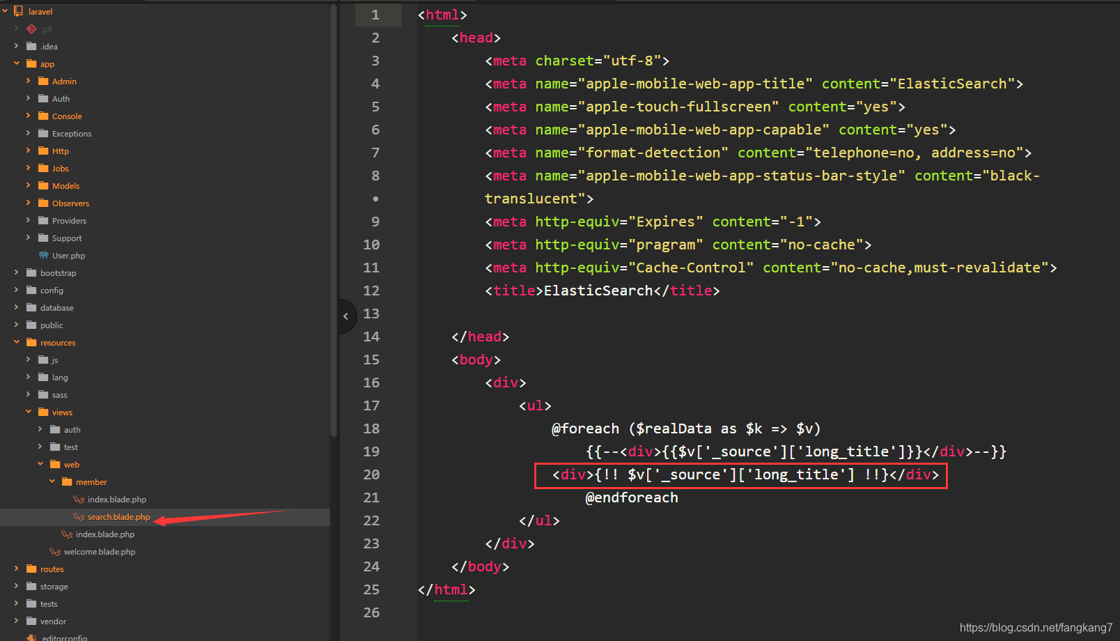
Task: Expand the Support folder arrow
Action: tap(29, 238)
